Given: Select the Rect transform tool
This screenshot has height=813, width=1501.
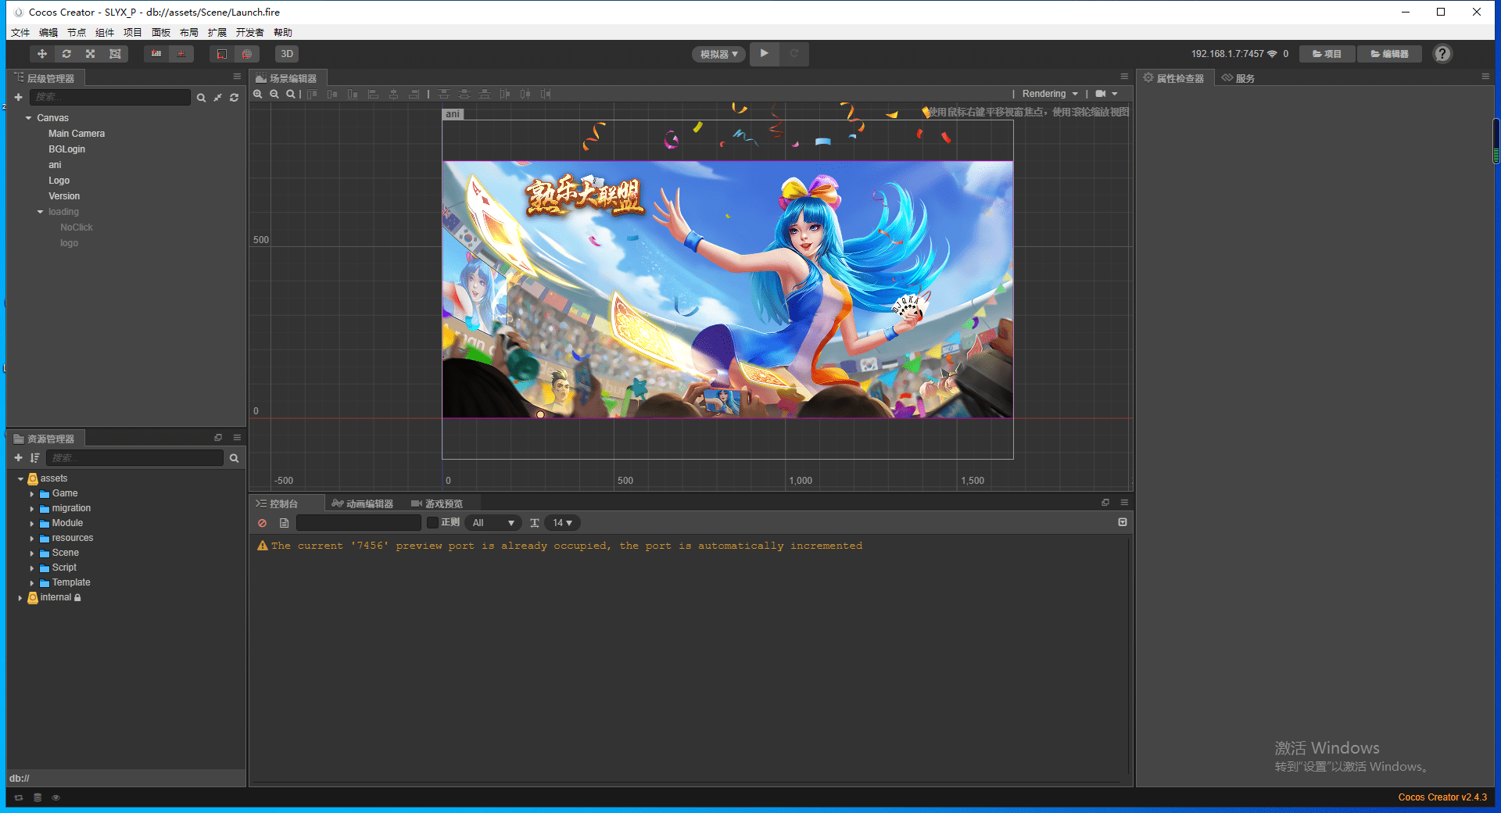Looking at the screenshot, I should point(115,54).
